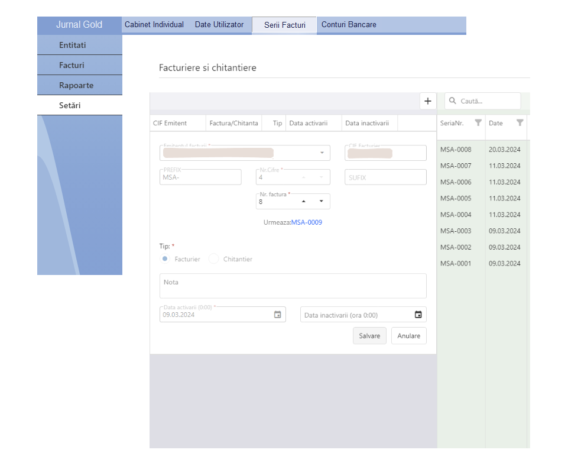Open the Setări sidebar menu
Image resolution: width=581 pixels, height=466 pixels.
[80, 105]
